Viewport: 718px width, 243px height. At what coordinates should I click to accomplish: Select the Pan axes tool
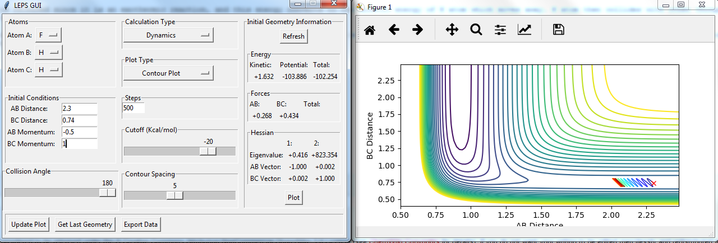click(452, 30)
